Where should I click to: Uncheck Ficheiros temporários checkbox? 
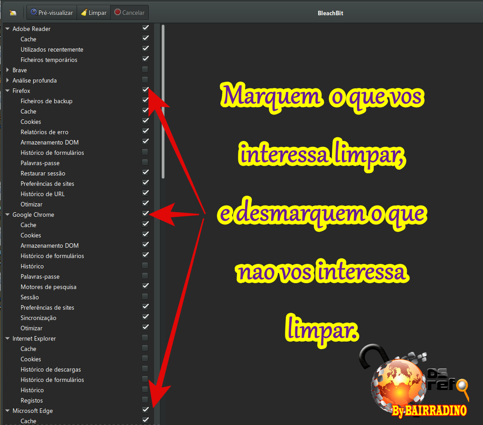point(145,59)
